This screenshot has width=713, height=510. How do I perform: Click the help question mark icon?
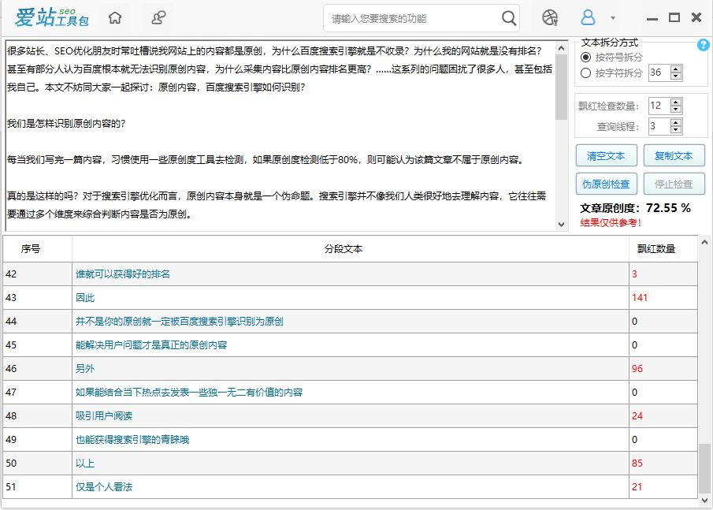(703, 45)
